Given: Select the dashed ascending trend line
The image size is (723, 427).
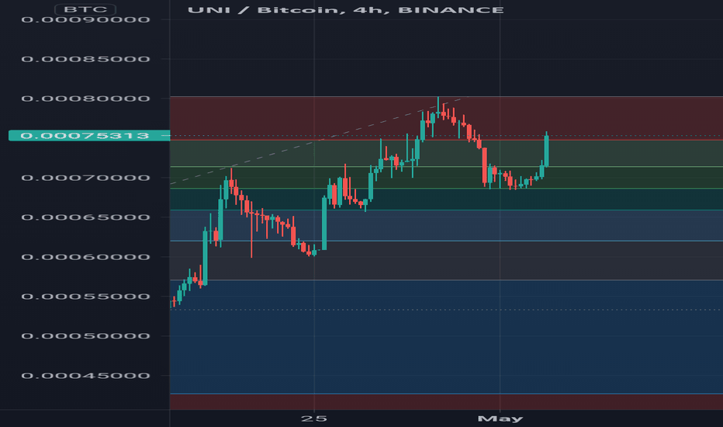Looking at the screenshot, I should [x=319, y=141].
